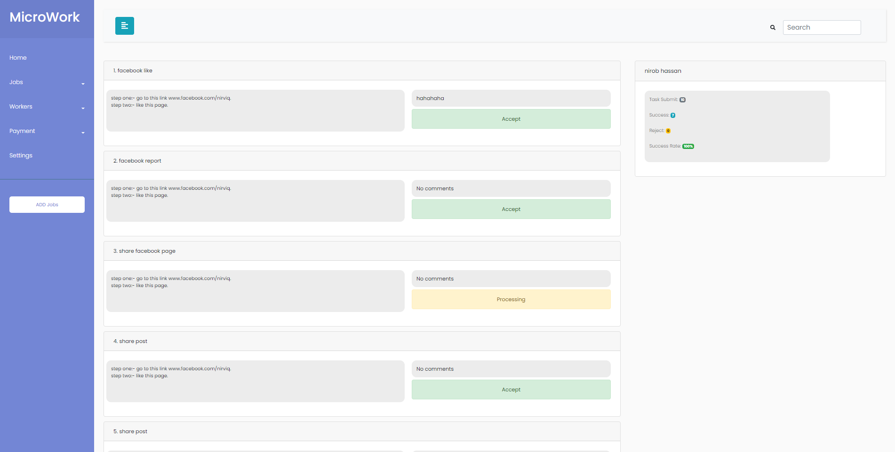Accept the 4. share post task
Viewport: 895px width, 452px height.
pyautogui.click(x=511, y=390)
